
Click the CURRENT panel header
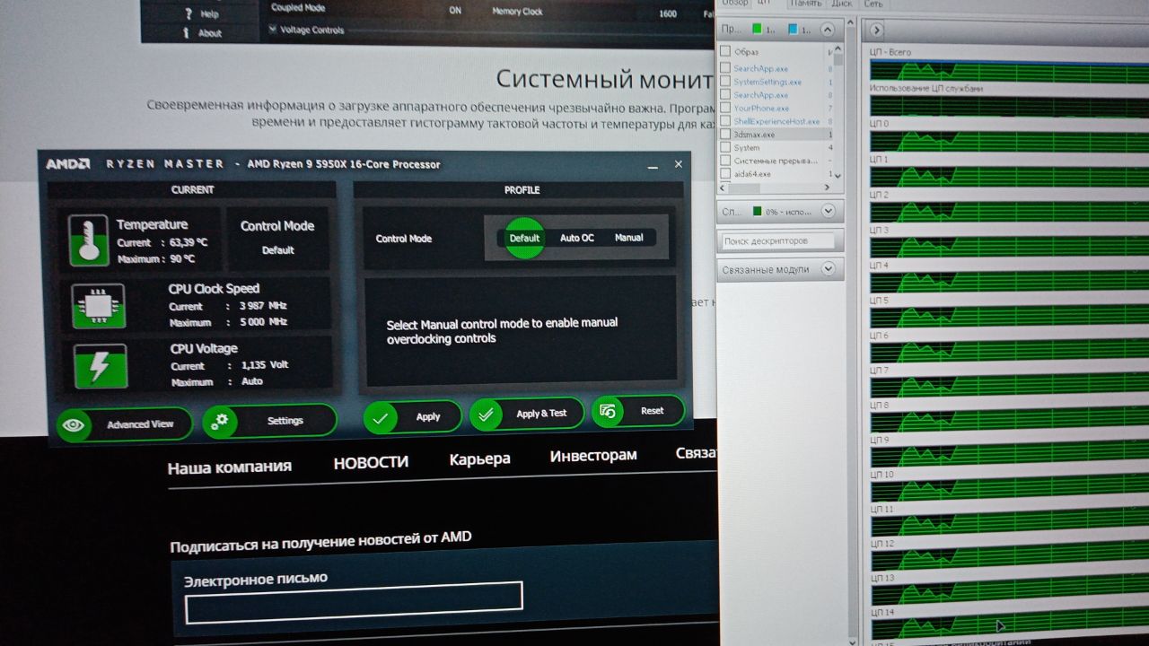(x=192, y=190)
